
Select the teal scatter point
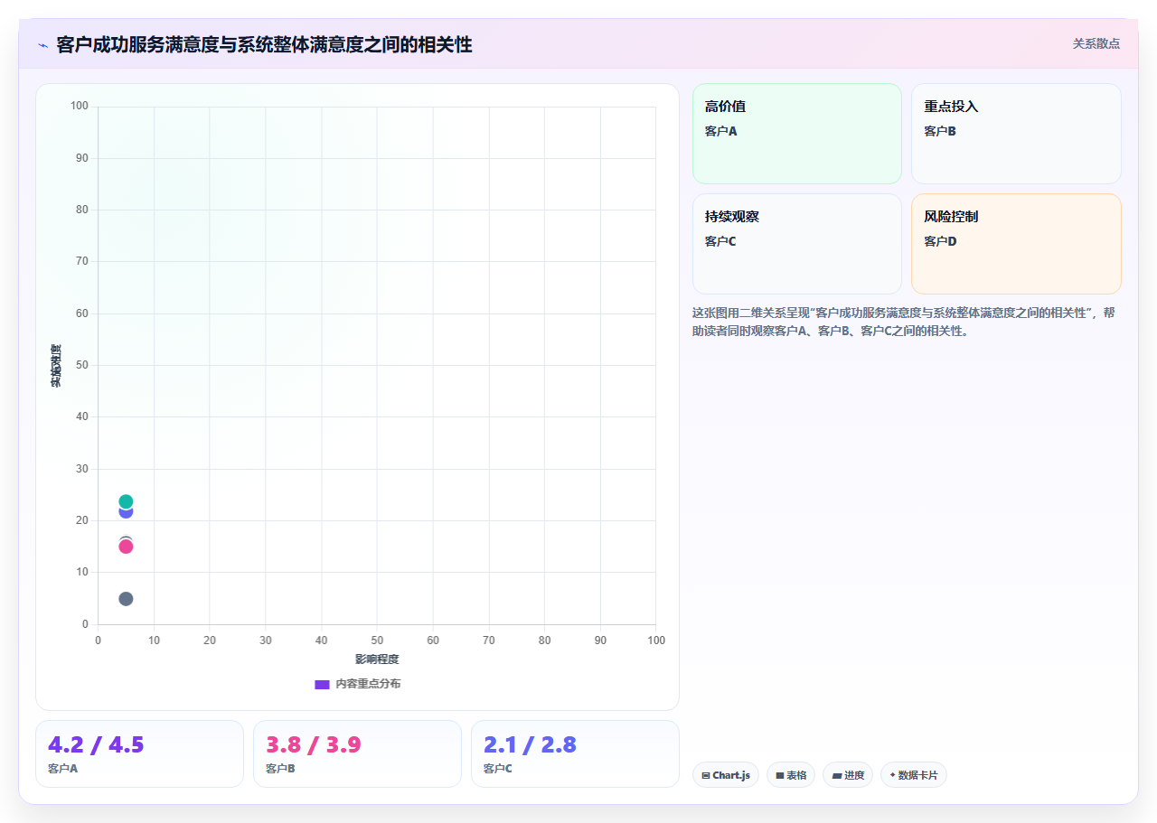pos(126,501)
